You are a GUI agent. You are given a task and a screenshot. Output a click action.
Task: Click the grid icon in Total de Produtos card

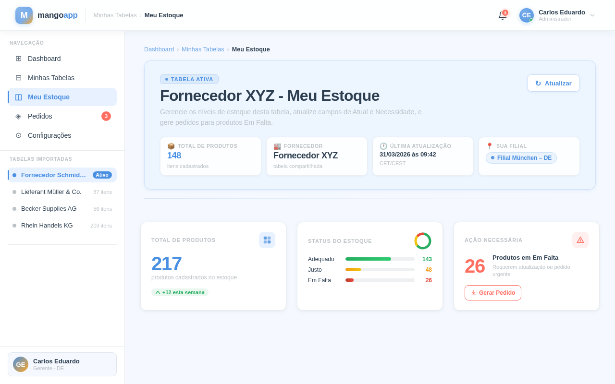tap(267, 240)
